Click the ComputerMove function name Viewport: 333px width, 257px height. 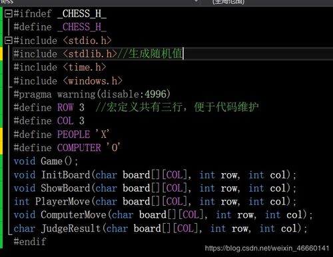point(73,215)
